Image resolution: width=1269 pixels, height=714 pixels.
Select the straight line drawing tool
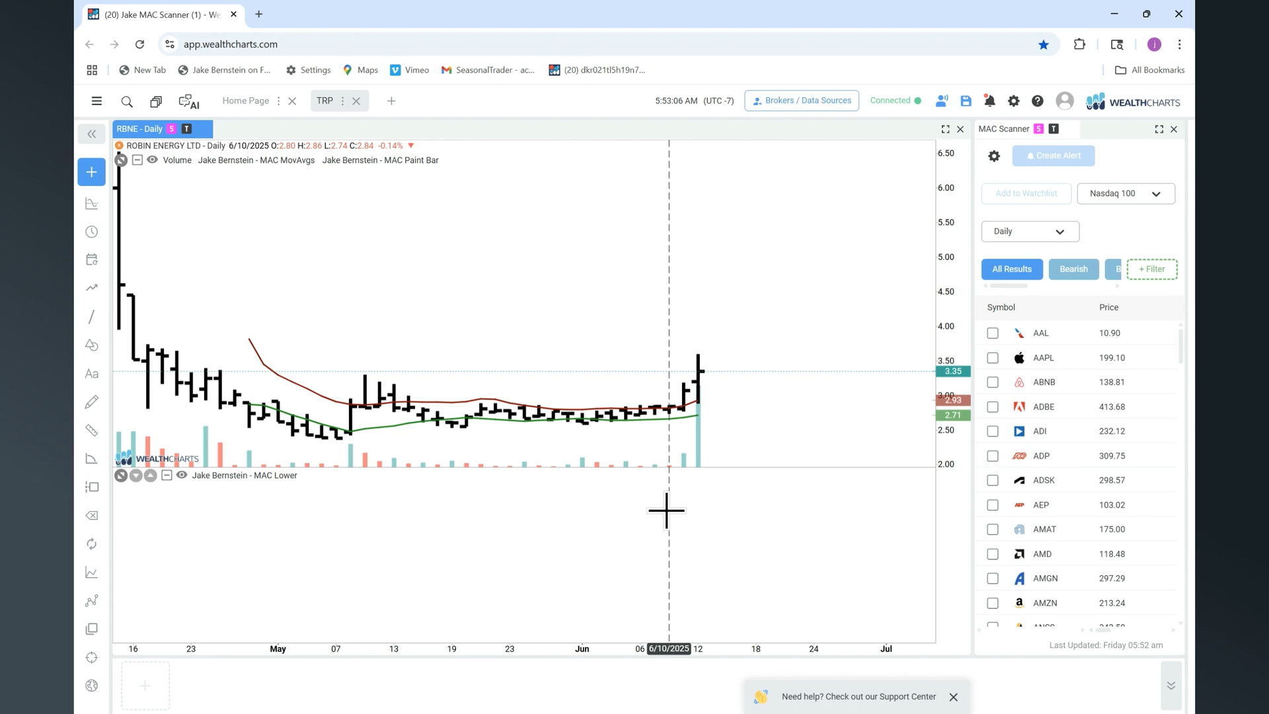pos(92,317)
